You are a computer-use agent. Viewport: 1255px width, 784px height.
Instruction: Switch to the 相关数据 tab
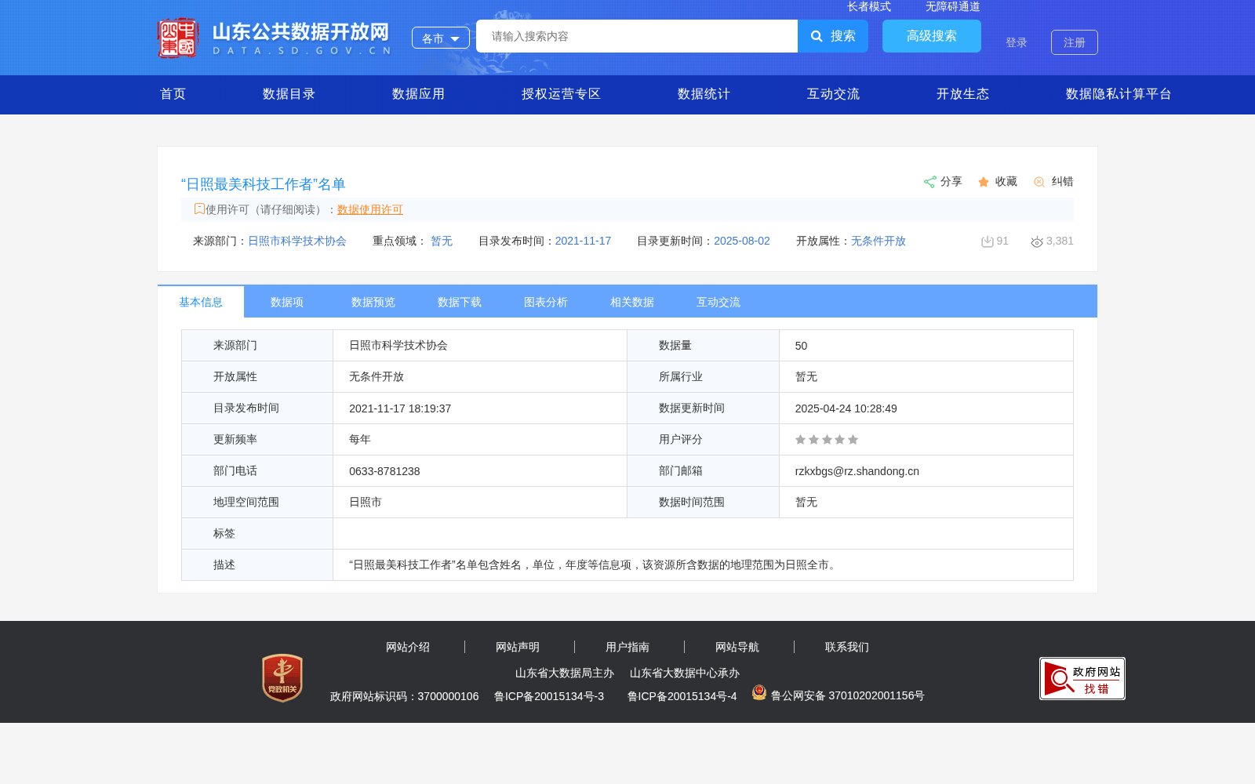pyautogui.click(x=632, y=302)
